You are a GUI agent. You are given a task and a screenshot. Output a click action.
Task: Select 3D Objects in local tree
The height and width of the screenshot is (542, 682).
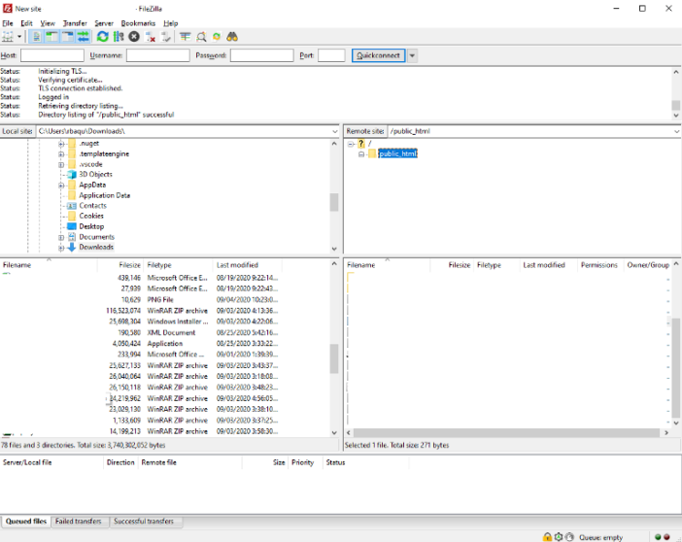click(x=95, y=175)
